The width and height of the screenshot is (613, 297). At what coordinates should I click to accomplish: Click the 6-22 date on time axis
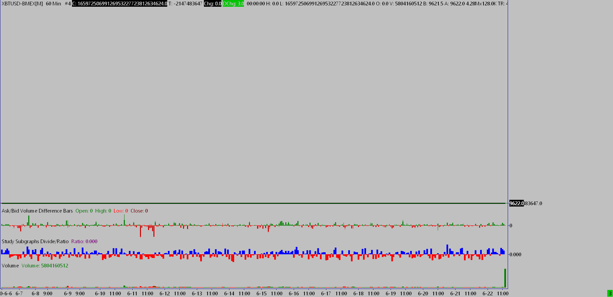point(488,293)
